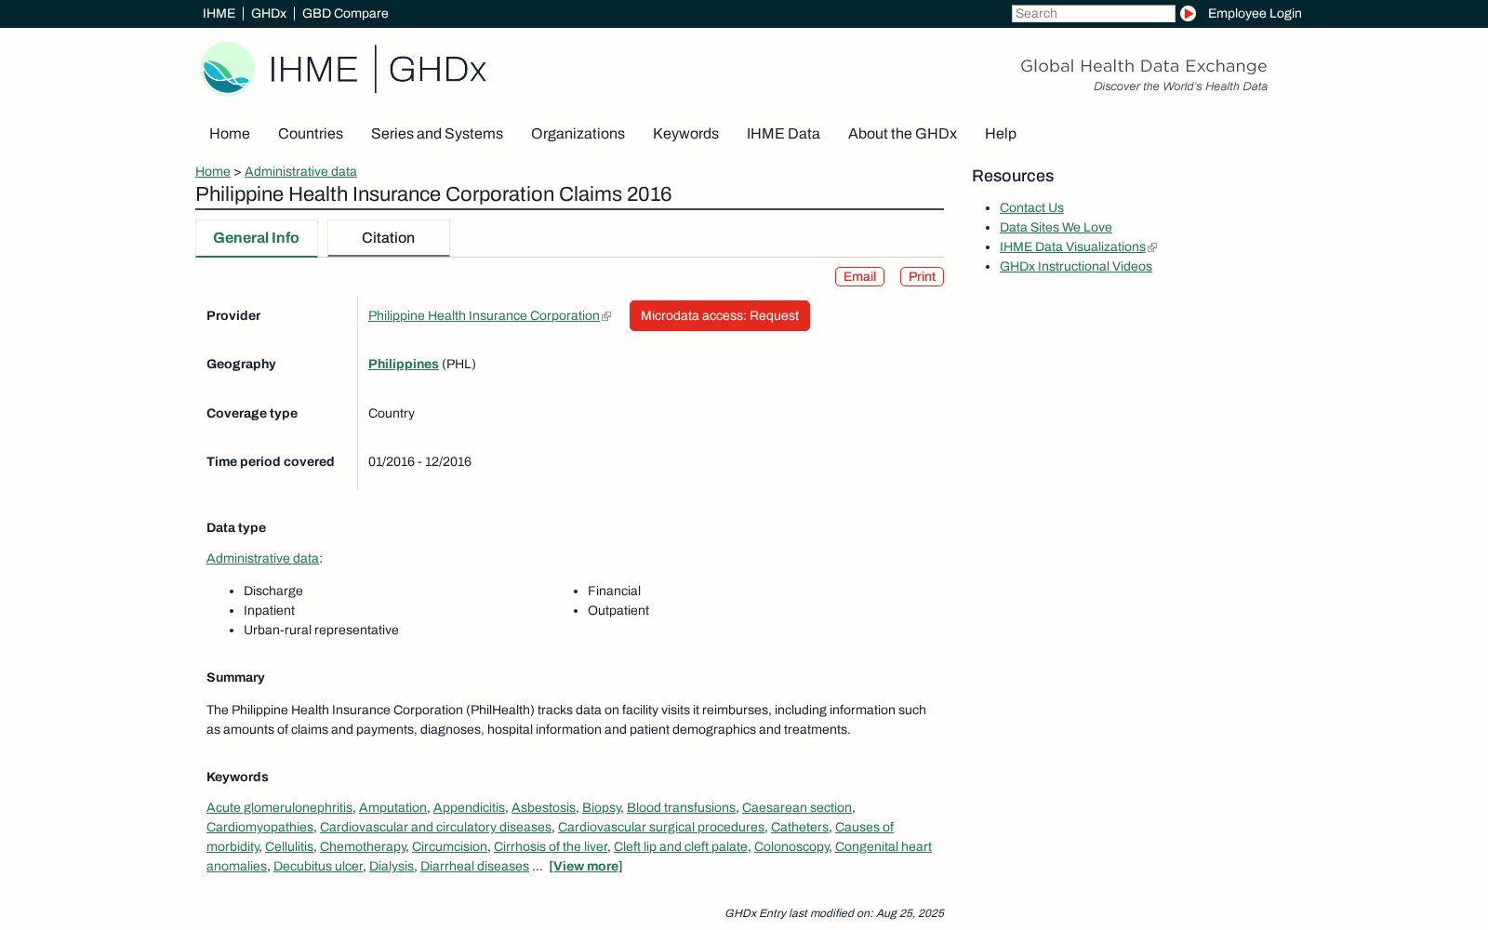Open the Philippines geography link
This screenshot has width=1488, height=930.
(403, 365)
